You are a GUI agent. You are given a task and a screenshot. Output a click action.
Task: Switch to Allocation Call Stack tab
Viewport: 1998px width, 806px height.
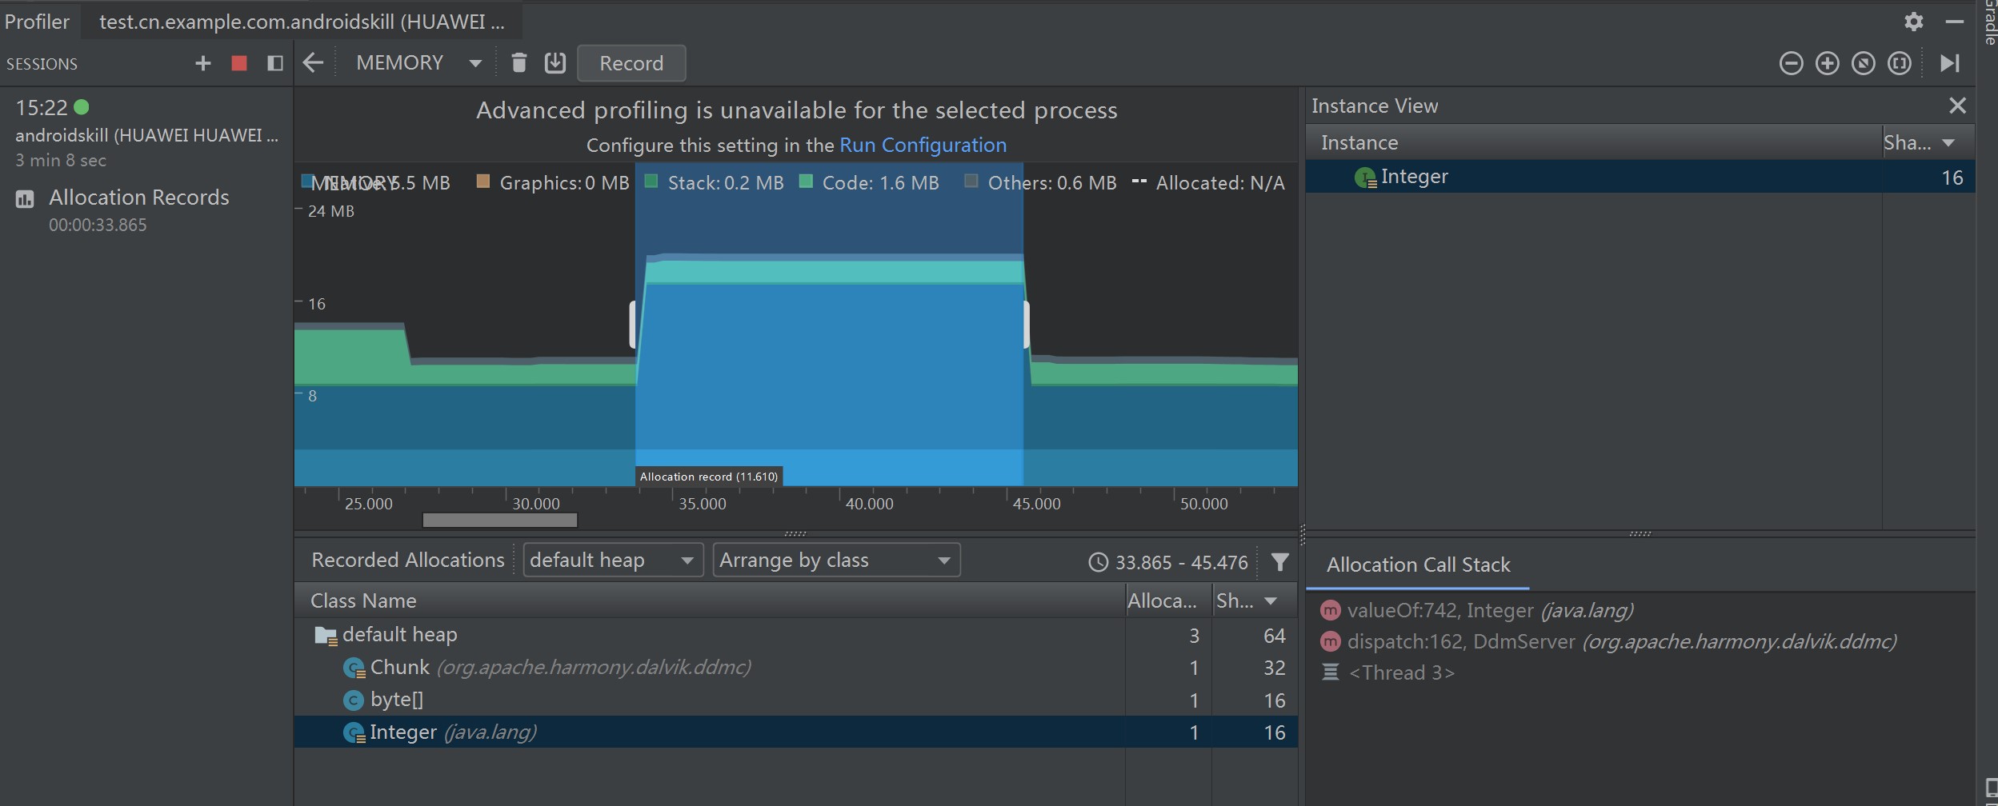coord(1418,565)
